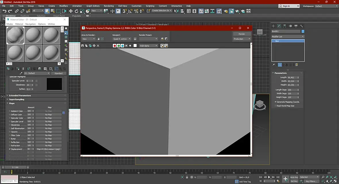Toggle Angle Snap in main toolbar
This screenshot has height=184, width=339.
[x=130, y=11]
